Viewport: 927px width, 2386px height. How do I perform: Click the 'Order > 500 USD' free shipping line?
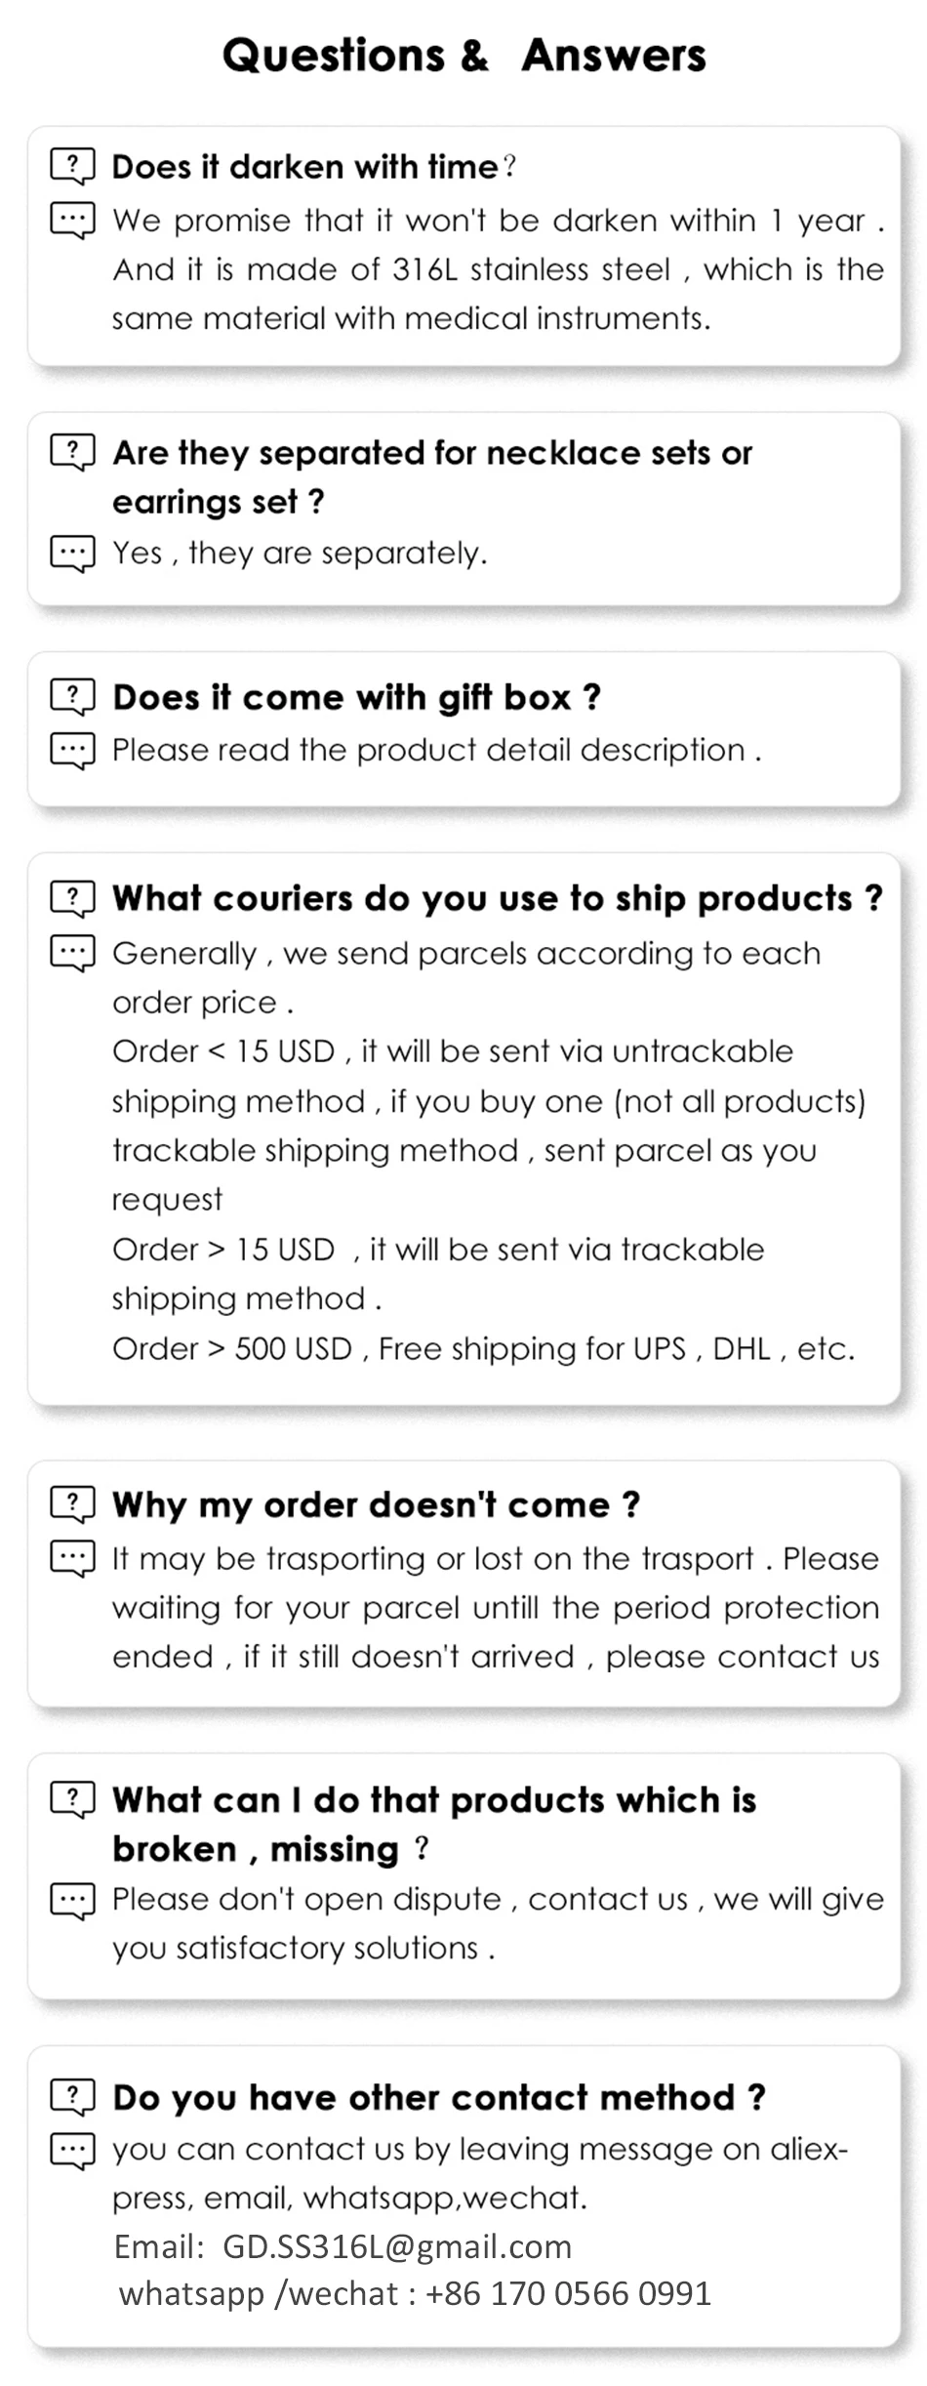483,1348
